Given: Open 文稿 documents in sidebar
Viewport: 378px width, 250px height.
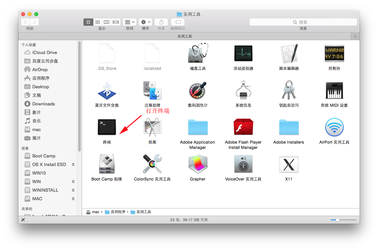Looking at the screenshot, I should tap(37, 95).
